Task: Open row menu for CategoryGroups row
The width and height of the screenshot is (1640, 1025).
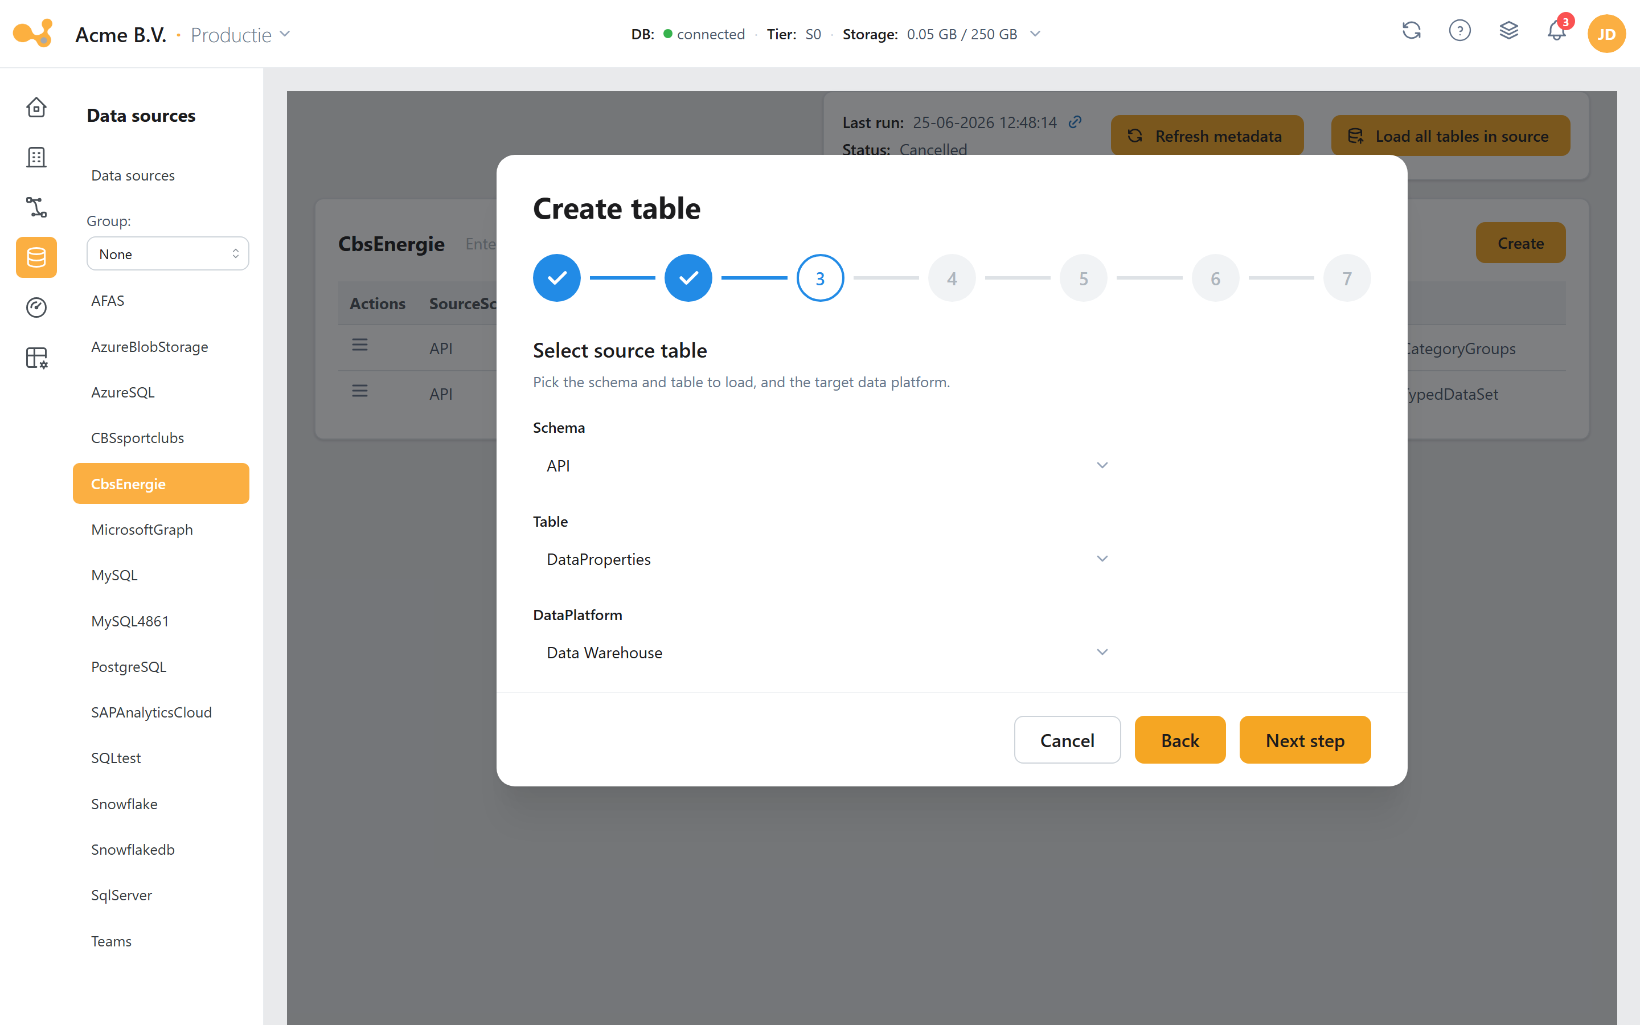Action: click(360, 345)
